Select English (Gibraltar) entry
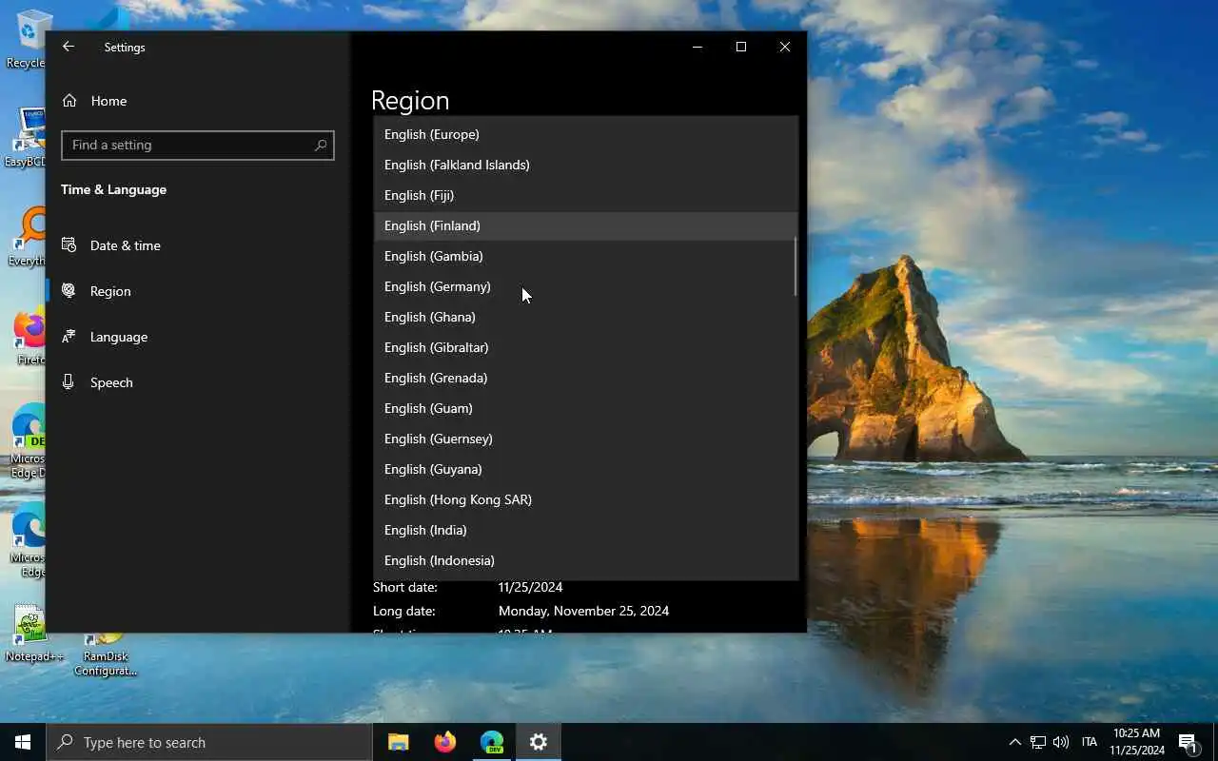The width and height of the screenshot is (1218, 761). pos(585,347)
